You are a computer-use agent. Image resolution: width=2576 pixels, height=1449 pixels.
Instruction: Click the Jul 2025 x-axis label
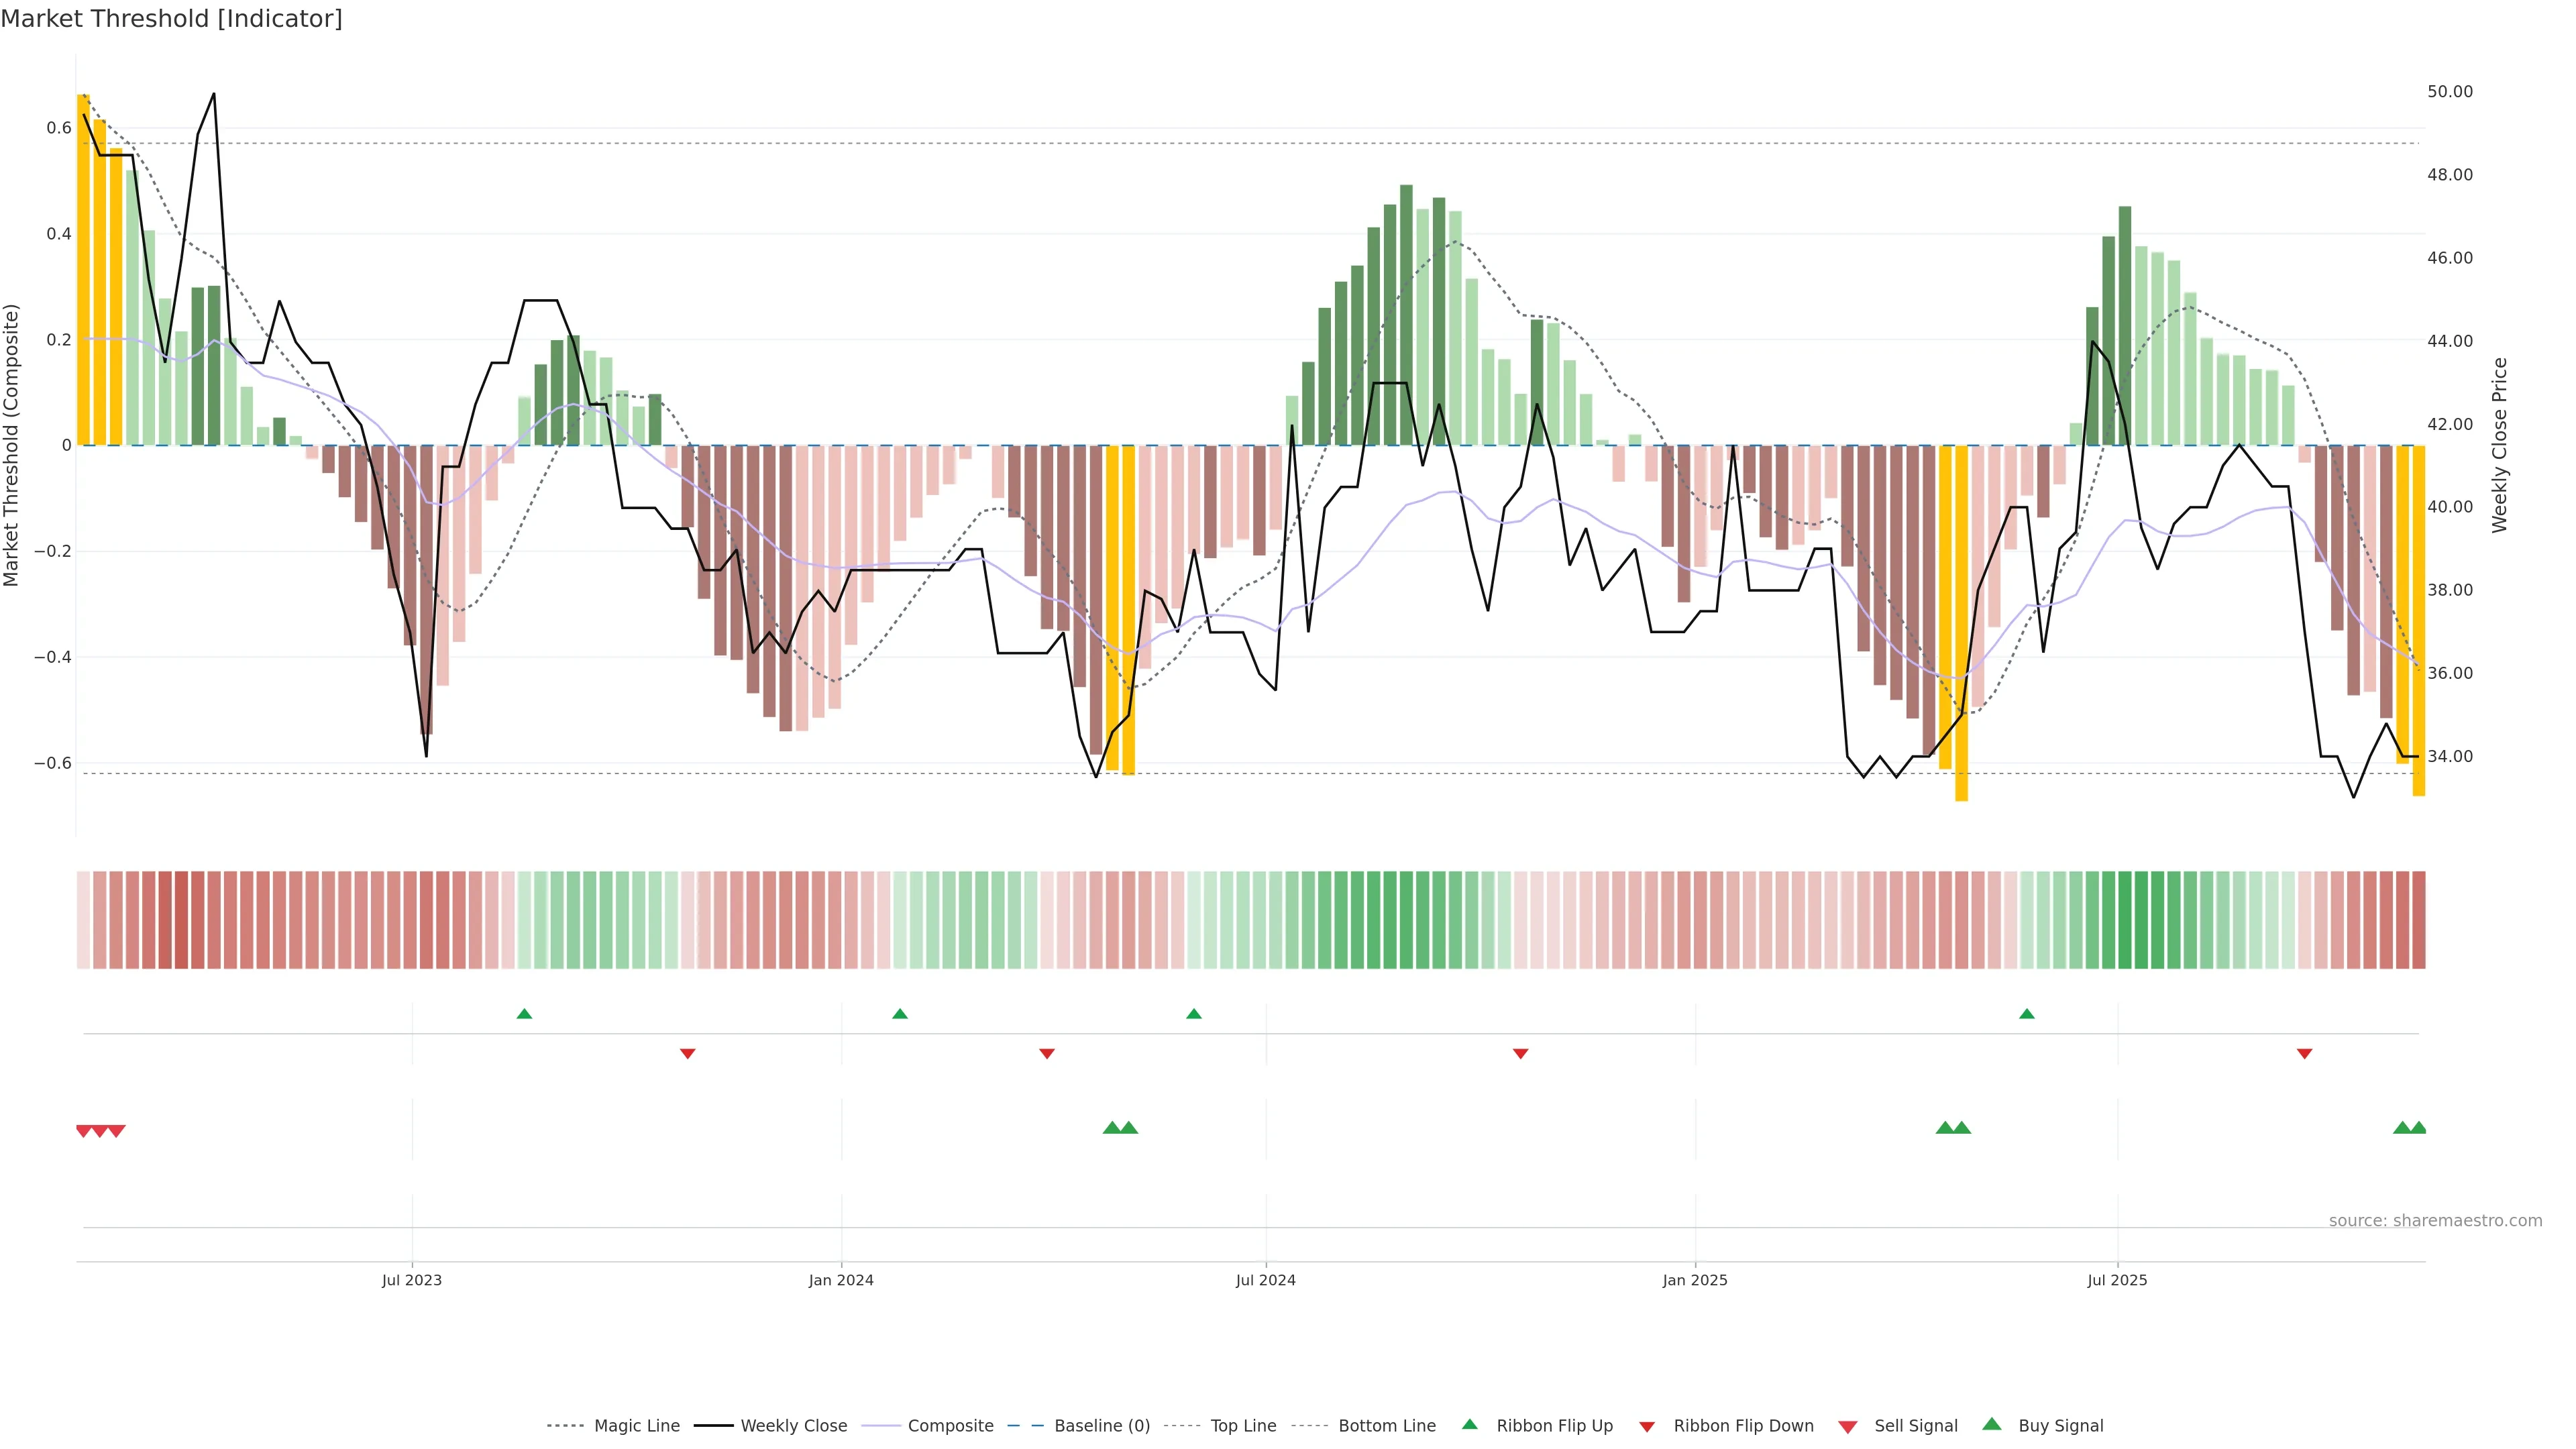pyautogui.click(x=2117, y=1280)
